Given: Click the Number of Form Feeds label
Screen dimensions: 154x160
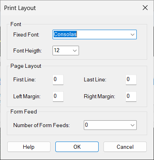Looking at the screenshot, I should tap(41, 125).
